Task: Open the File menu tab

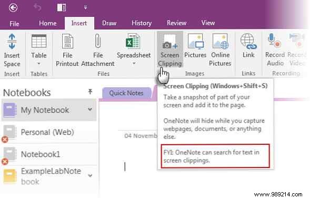Action: [14, 24]
